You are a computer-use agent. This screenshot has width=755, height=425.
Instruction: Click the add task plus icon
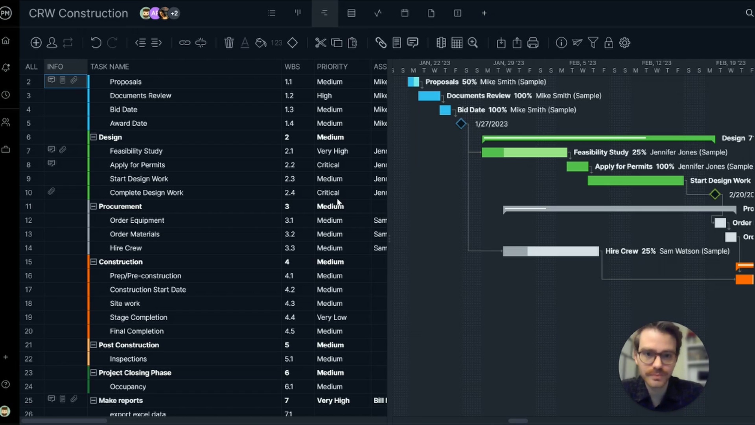coord(36,43)
